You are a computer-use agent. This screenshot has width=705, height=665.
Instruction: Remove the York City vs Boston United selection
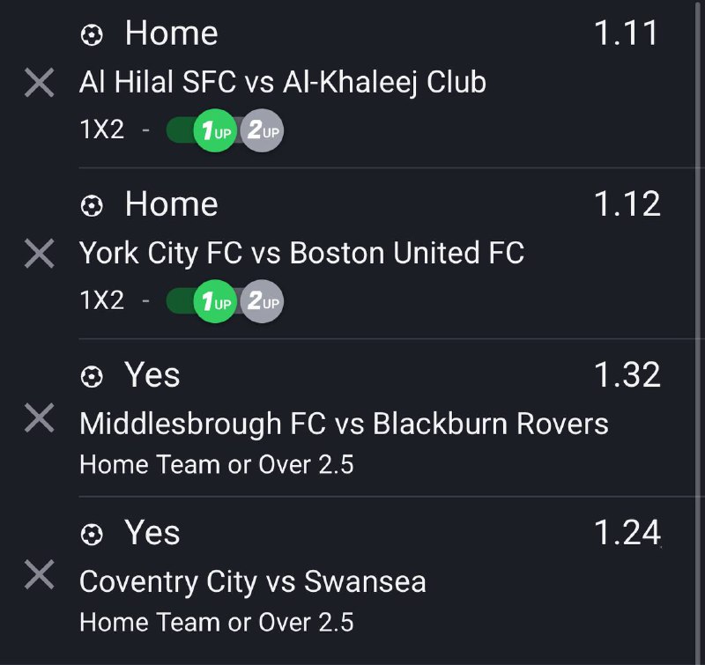[x=39, y=255]
